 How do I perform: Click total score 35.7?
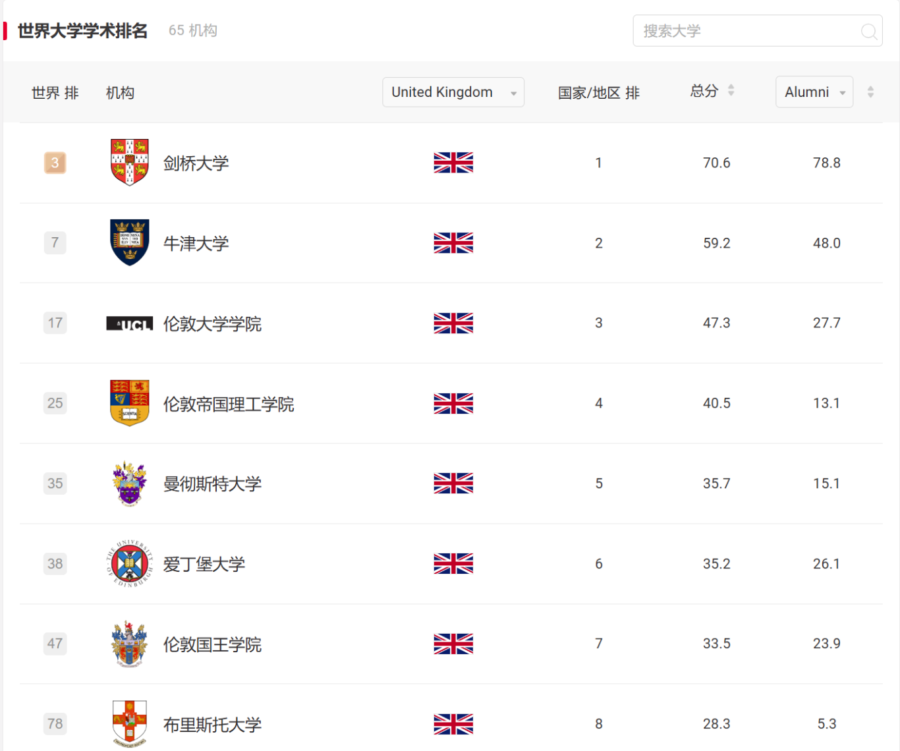pos(716,484)
